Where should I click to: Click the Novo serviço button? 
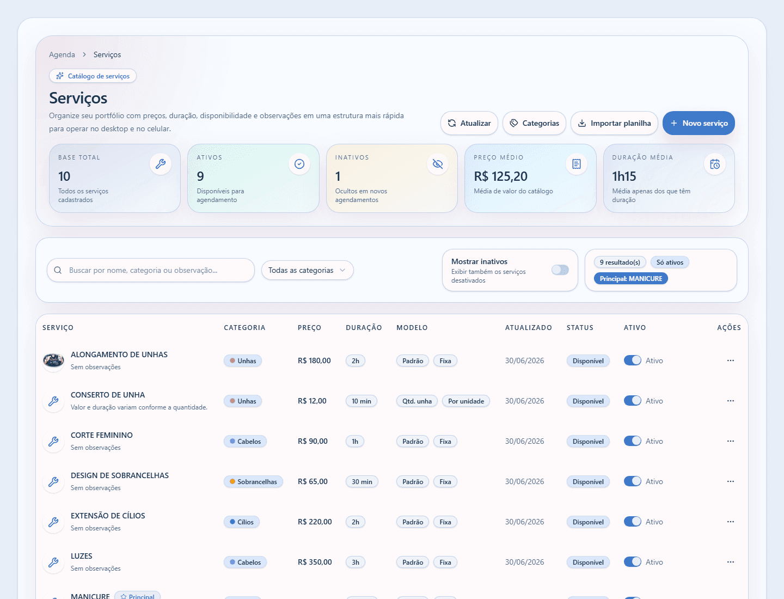click(x=699, y=123)
